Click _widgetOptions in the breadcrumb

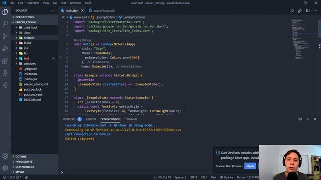tap(135, 17)
